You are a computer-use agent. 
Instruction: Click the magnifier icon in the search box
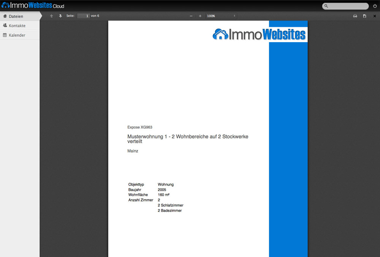(x=326, y=6)
